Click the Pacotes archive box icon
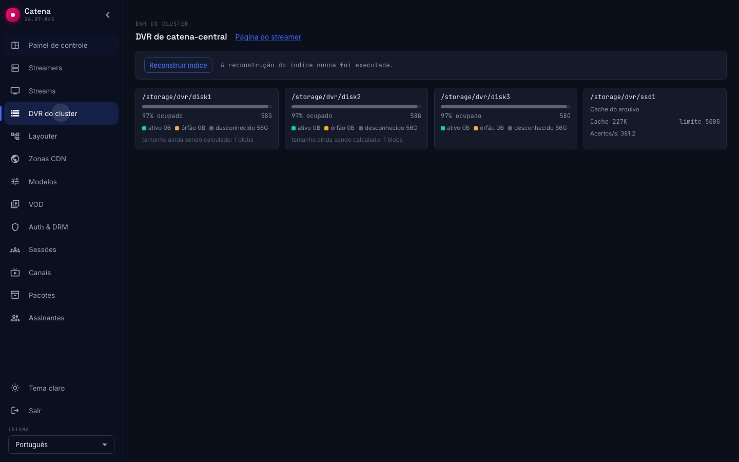The image size is (739, 462). [x=15, y=295]
